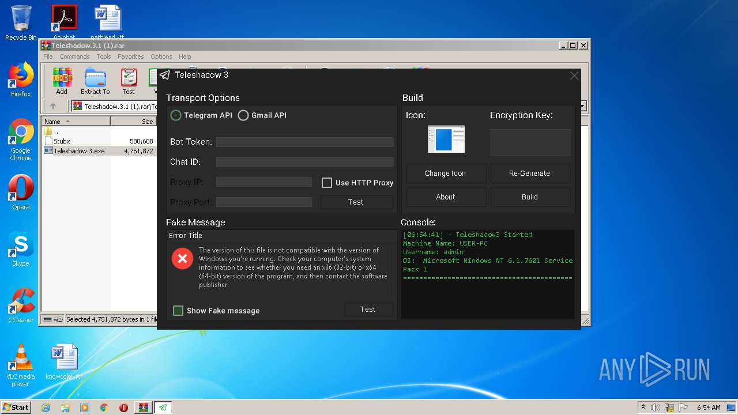Image resolution: width=738 pixels, height=415 pixels.
Task: Click the WinRAR status bar drive icon
Action: (48, 319)
